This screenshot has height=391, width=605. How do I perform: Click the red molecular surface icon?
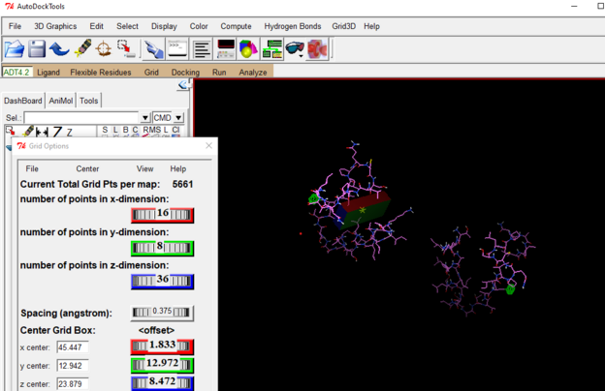(x=317, y=48)
